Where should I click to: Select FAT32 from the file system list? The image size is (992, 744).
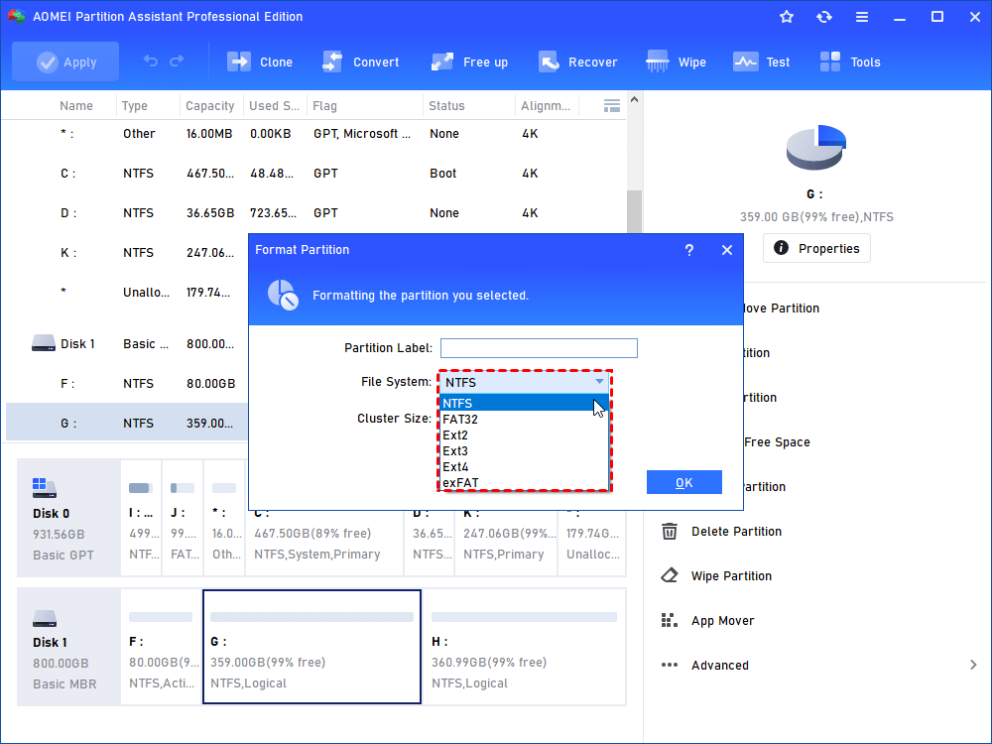click(524, 420)
